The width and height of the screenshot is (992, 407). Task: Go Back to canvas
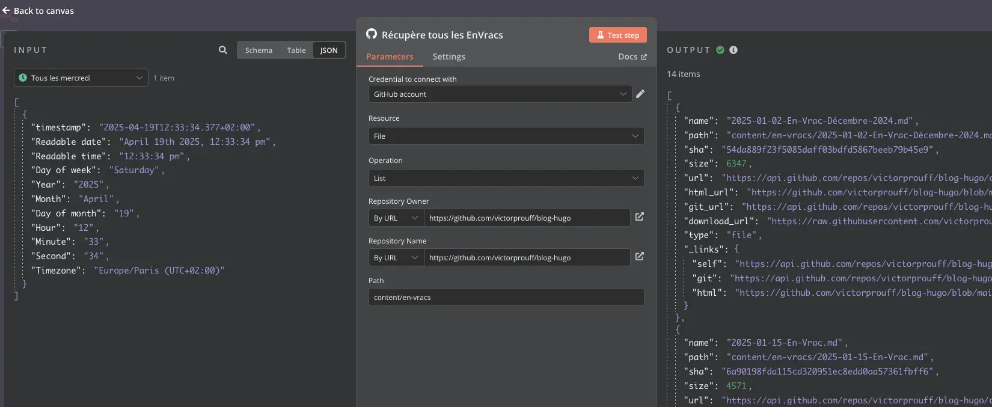tap(38, 11)
